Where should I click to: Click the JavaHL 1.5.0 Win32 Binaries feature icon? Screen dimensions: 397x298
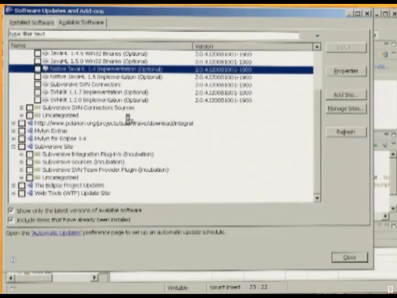coord(46,61)
